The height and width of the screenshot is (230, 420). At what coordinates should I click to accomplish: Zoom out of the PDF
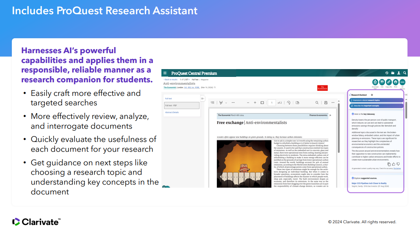point(248,103)
